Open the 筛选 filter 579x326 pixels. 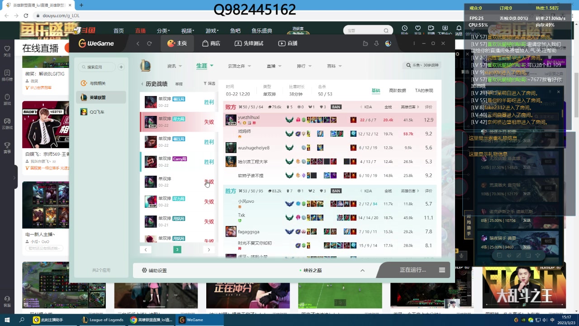coord(209,84)
